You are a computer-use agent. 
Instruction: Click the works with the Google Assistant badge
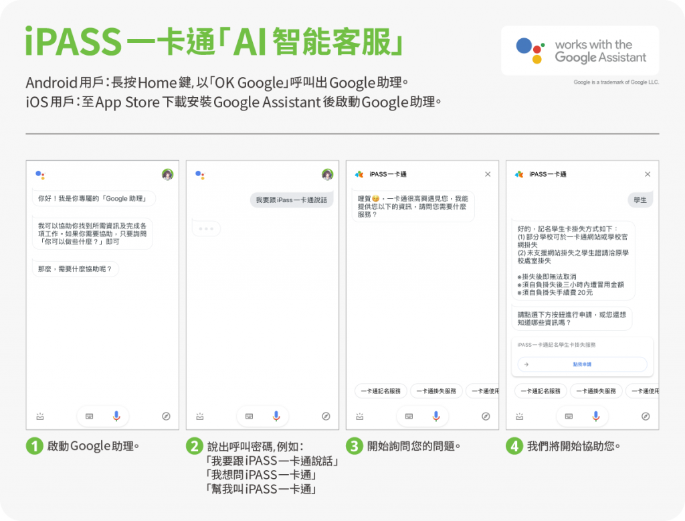click(580, 51)
